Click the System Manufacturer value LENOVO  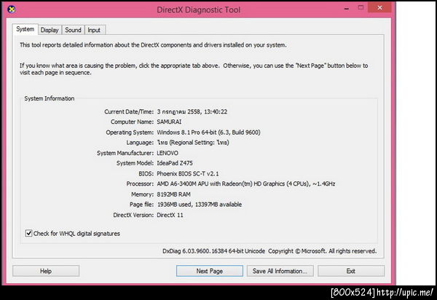pyautogui.click(x=168, y=153)
